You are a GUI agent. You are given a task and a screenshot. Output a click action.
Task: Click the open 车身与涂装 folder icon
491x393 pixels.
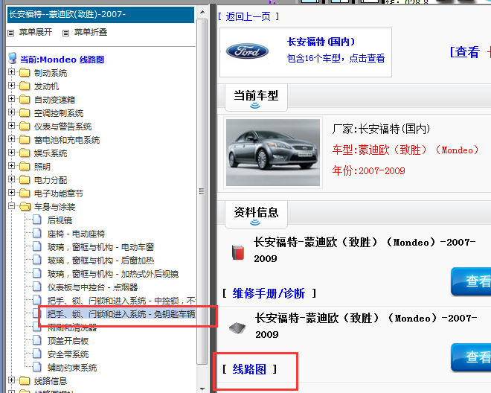pyautogui.click(x=25, y=207)
